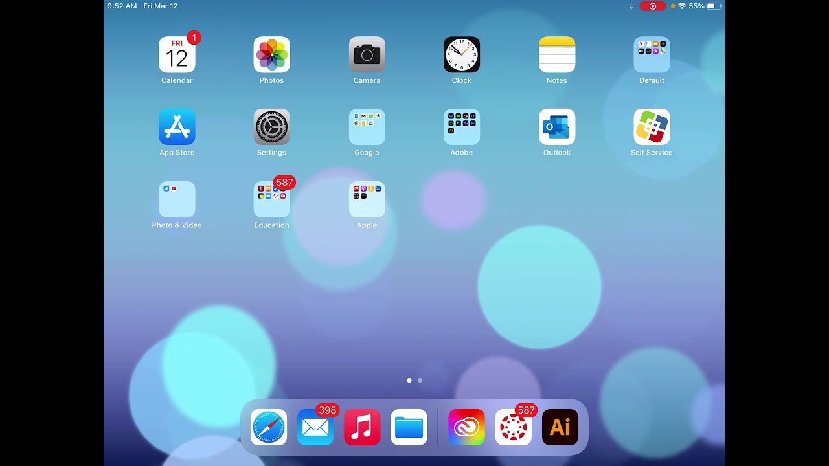This screenshot has height=466, width=829.
Task: Open the Adobe folder
Action: 462,127
